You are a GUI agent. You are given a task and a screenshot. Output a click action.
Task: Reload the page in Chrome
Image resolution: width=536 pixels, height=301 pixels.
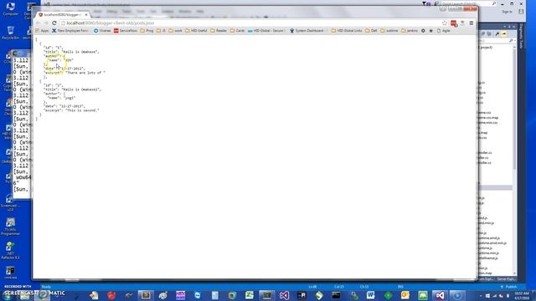coord(54,23)
